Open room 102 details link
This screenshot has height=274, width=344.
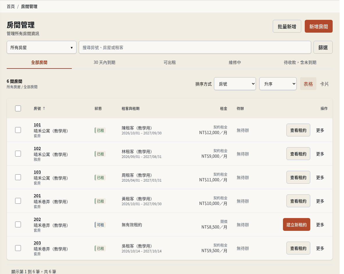37,148
